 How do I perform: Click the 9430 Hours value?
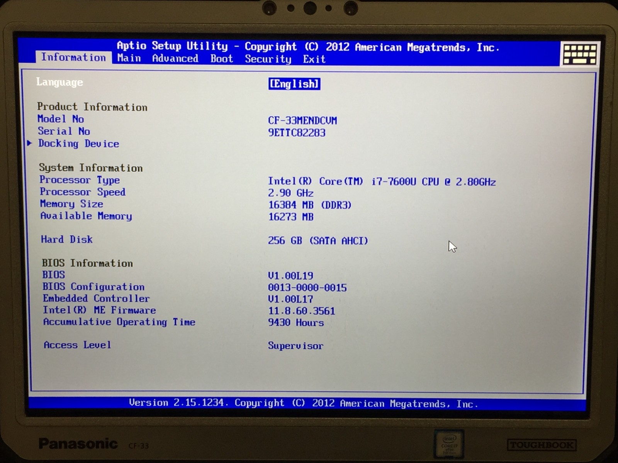(x=296, y=323)
